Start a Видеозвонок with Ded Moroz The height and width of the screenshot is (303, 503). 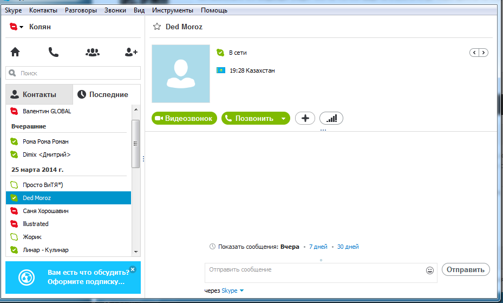click(184, 119)
